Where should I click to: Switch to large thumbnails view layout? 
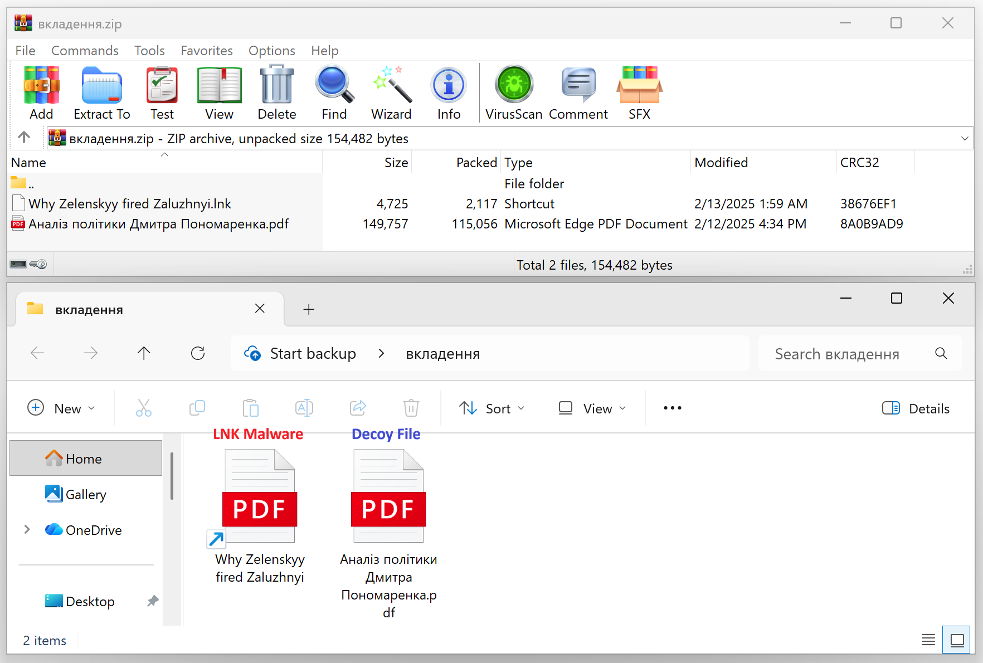(x=957, y=640)
